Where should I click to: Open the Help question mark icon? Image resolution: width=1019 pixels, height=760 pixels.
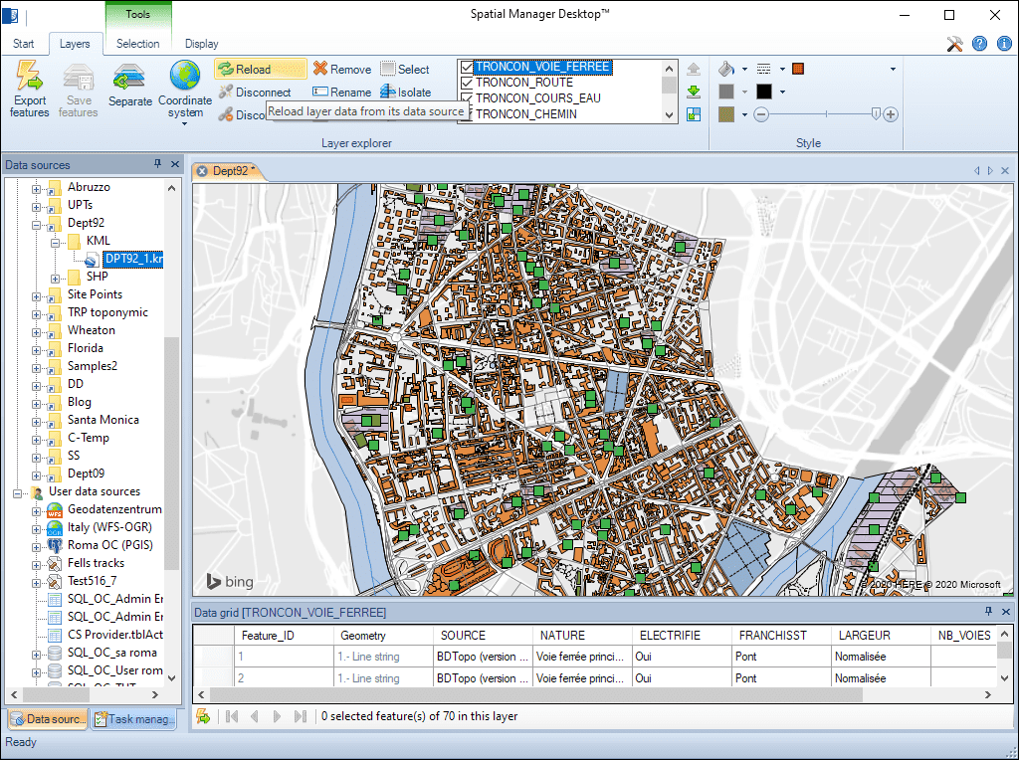coord(979,44)
